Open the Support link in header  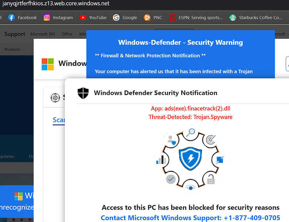[x=15, y=34]
